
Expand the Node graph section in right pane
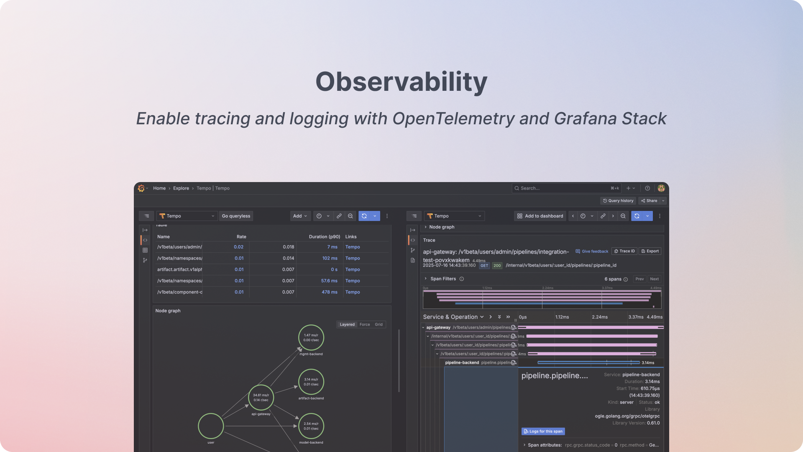(426, 227)
